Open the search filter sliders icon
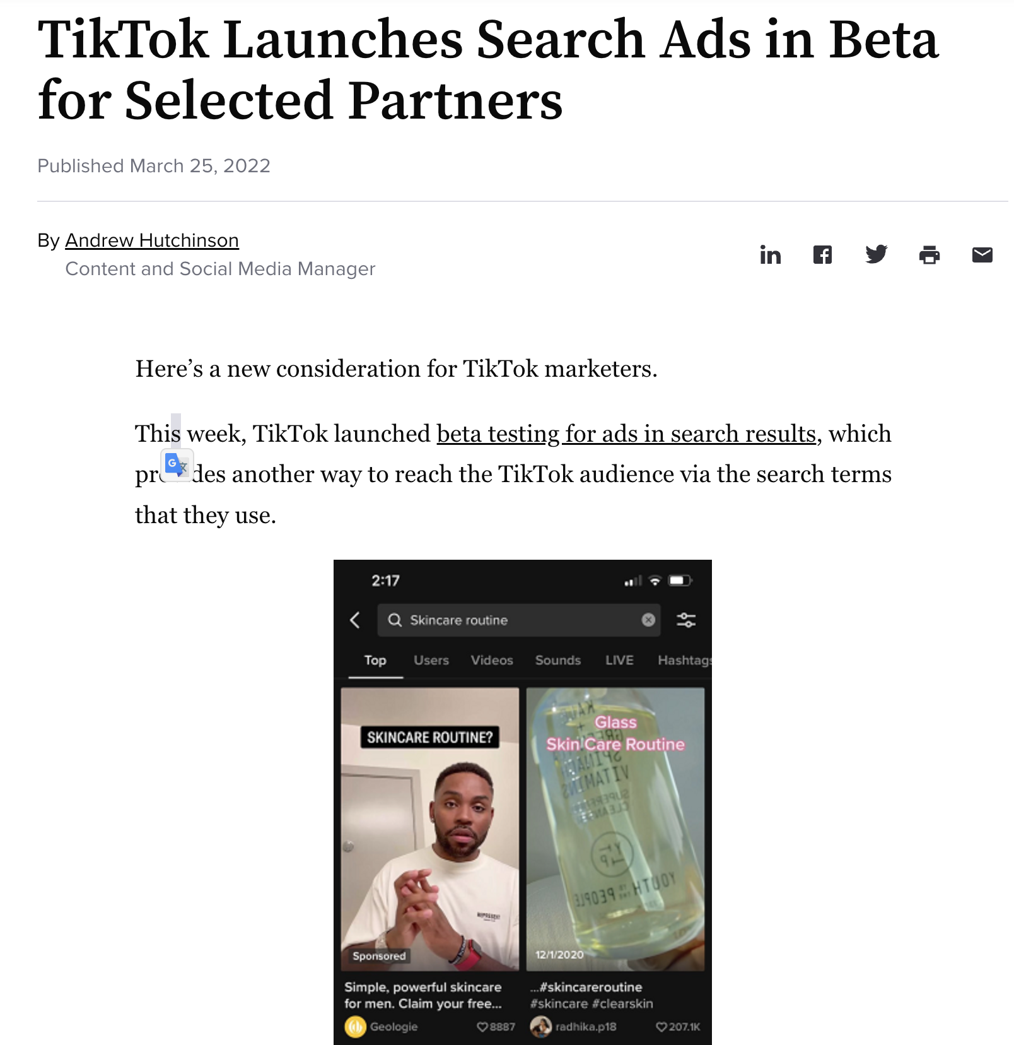1014x1045 pixels. pyautogui.click(x=685, y=620)
